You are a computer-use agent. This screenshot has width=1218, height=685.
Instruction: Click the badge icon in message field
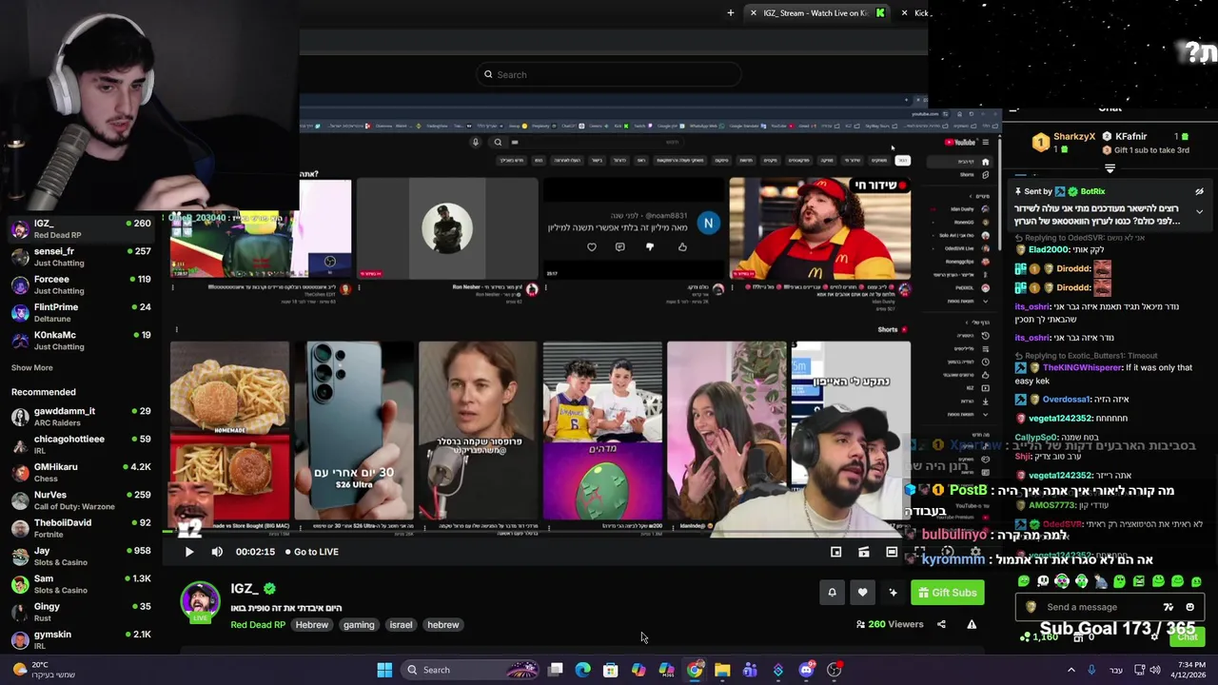(1031, 607)
